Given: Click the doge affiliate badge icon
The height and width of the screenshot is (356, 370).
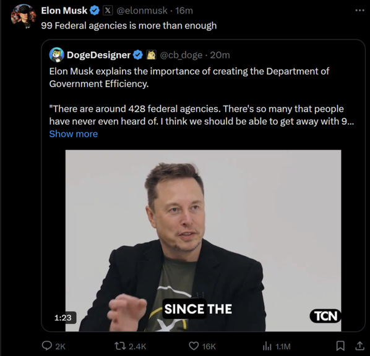Looking at the screenshot, I should click(151, 55).
